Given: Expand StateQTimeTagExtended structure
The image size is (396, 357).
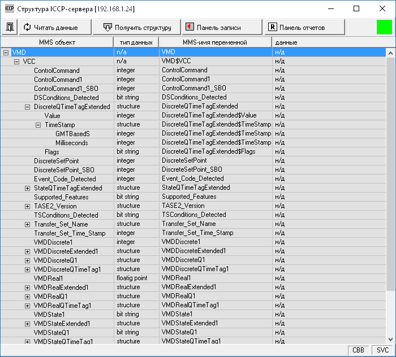Looking at the screenshot, I should click(x=27, y=188).
